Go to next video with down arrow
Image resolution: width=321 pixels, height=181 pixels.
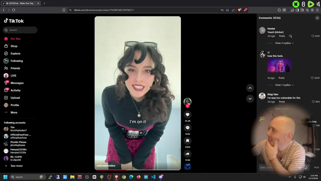250,99
